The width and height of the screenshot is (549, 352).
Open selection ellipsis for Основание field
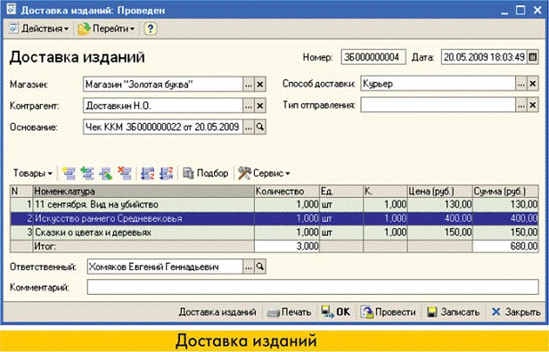pos(249,127)
